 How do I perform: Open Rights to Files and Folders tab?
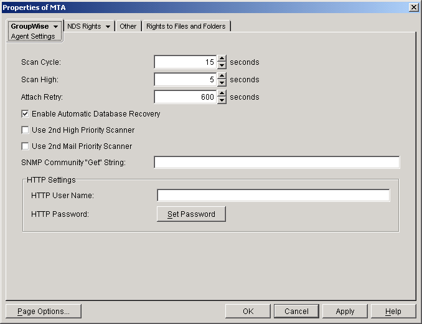coord(186,26)
